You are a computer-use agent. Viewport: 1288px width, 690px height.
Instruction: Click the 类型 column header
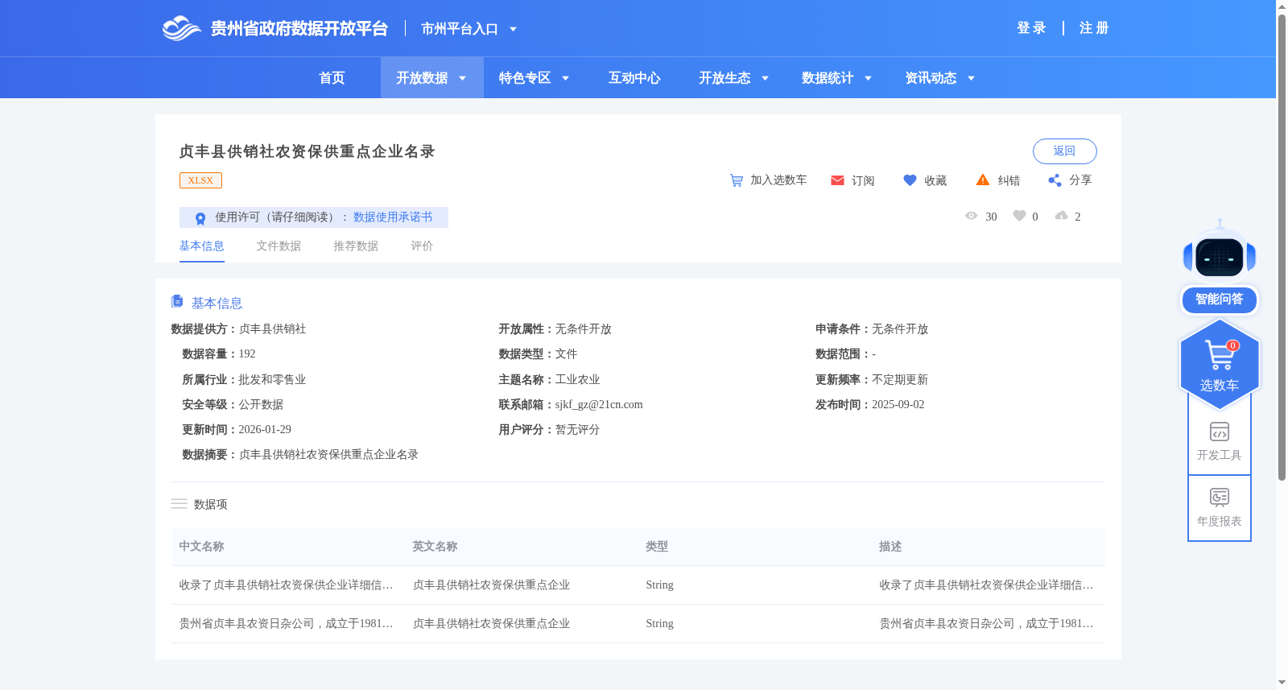pos(657,547)
